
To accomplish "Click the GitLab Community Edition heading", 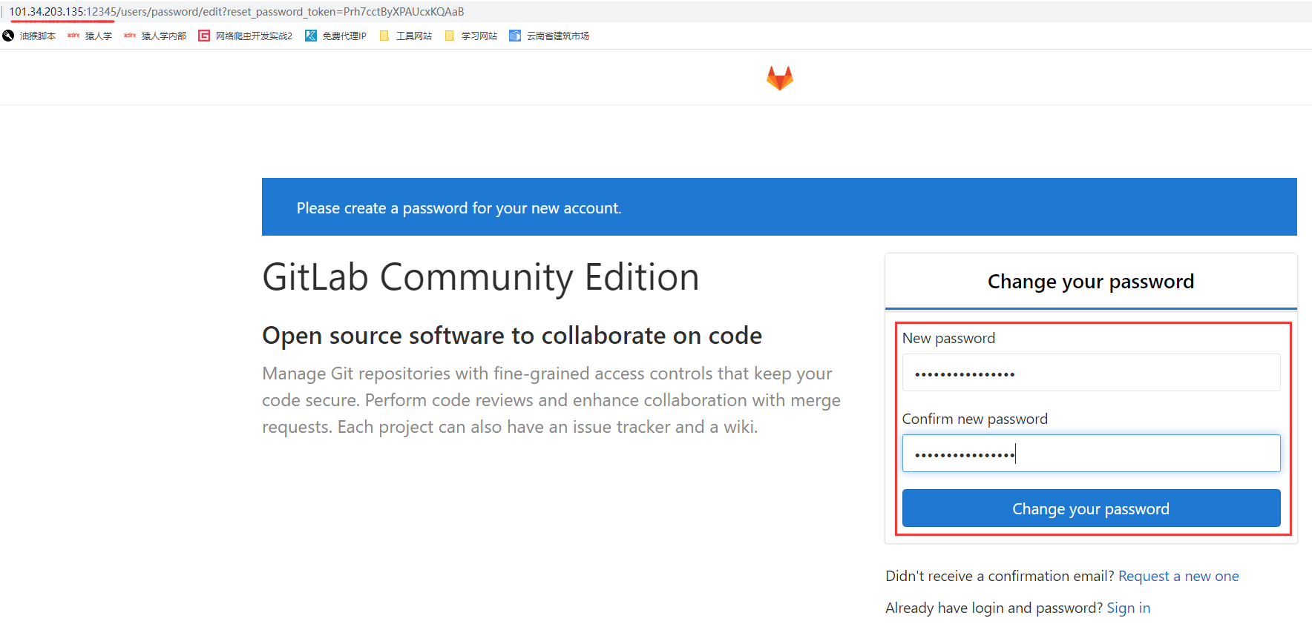I will point(480,277).
